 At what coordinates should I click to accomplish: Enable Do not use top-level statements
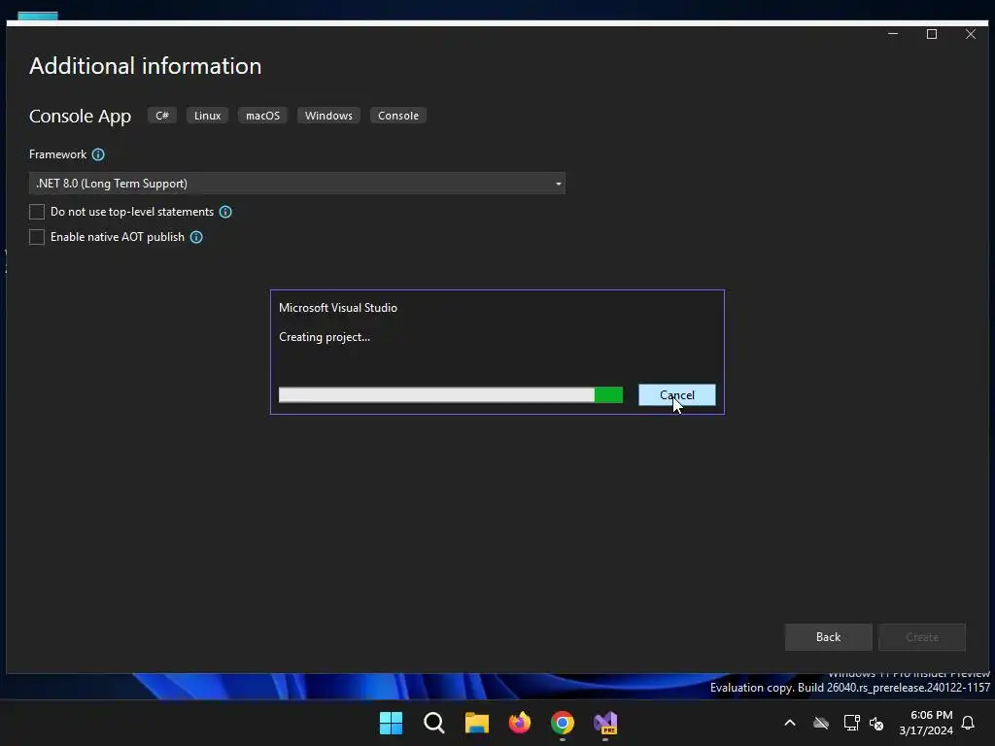pos(37,212)
